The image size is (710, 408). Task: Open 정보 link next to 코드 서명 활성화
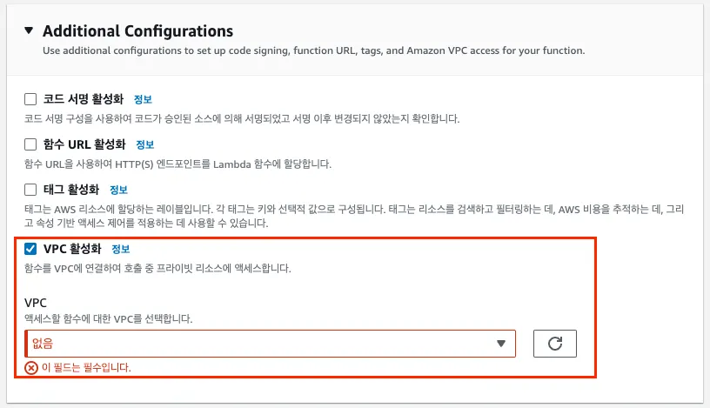[144, 99]
